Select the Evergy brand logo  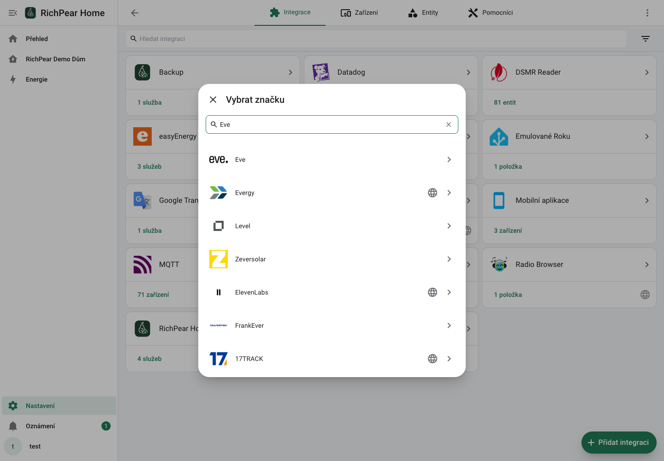click(219, 193)
